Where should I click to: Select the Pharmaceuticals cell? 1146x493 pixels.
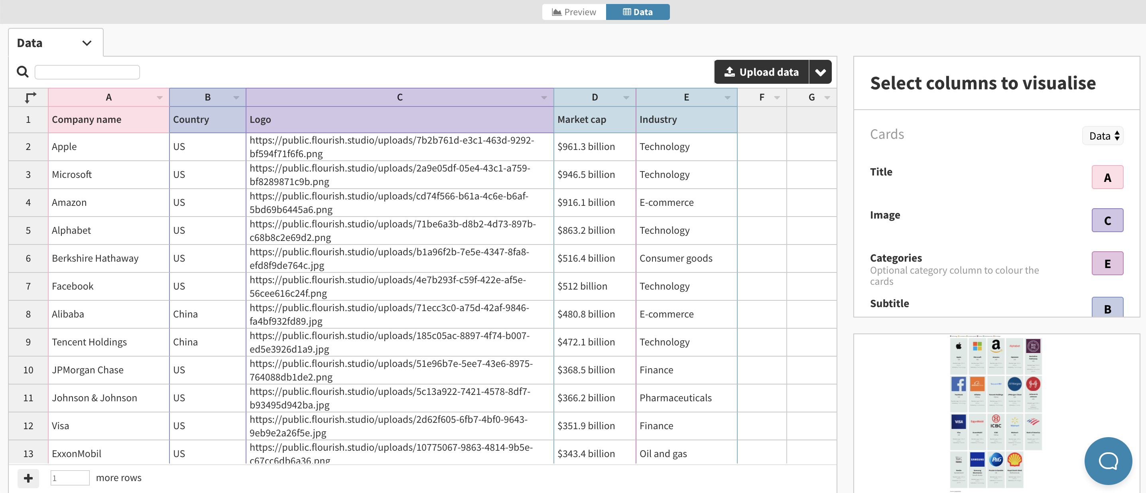[x=686, y=398]
